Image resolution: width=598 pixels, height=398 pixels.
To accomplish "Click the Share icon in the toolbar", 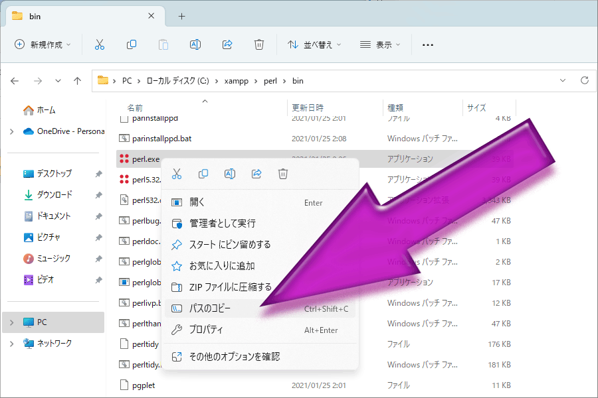I will (x=227, y=44).
